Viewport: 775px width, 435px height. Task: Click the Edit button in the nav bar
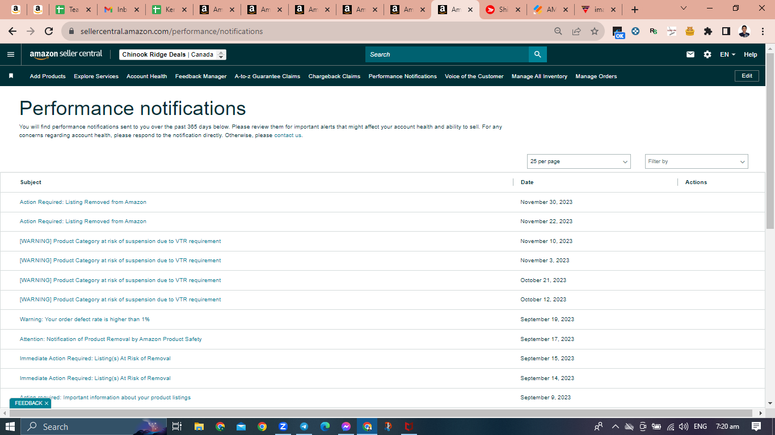[747, 76]
